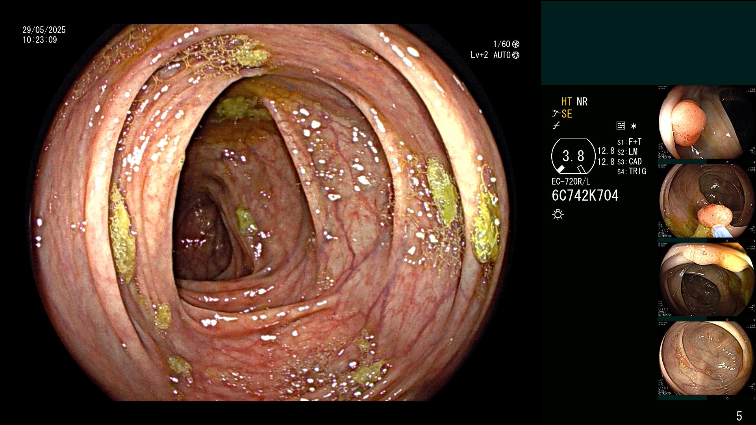This screenshot has height=425, width=756.
Task: Toggle the NR noise reduction indicator
Action: 582,102
